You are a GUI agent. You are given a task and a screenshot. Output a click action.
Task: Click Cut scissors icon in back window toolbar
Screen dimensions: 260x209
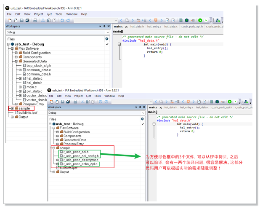[43, 20]
